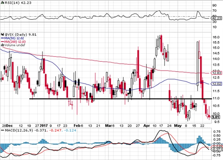Click the candlestick icon beside $VIX (Daily)
Screen dimensions: 223x160
point(2,34)
